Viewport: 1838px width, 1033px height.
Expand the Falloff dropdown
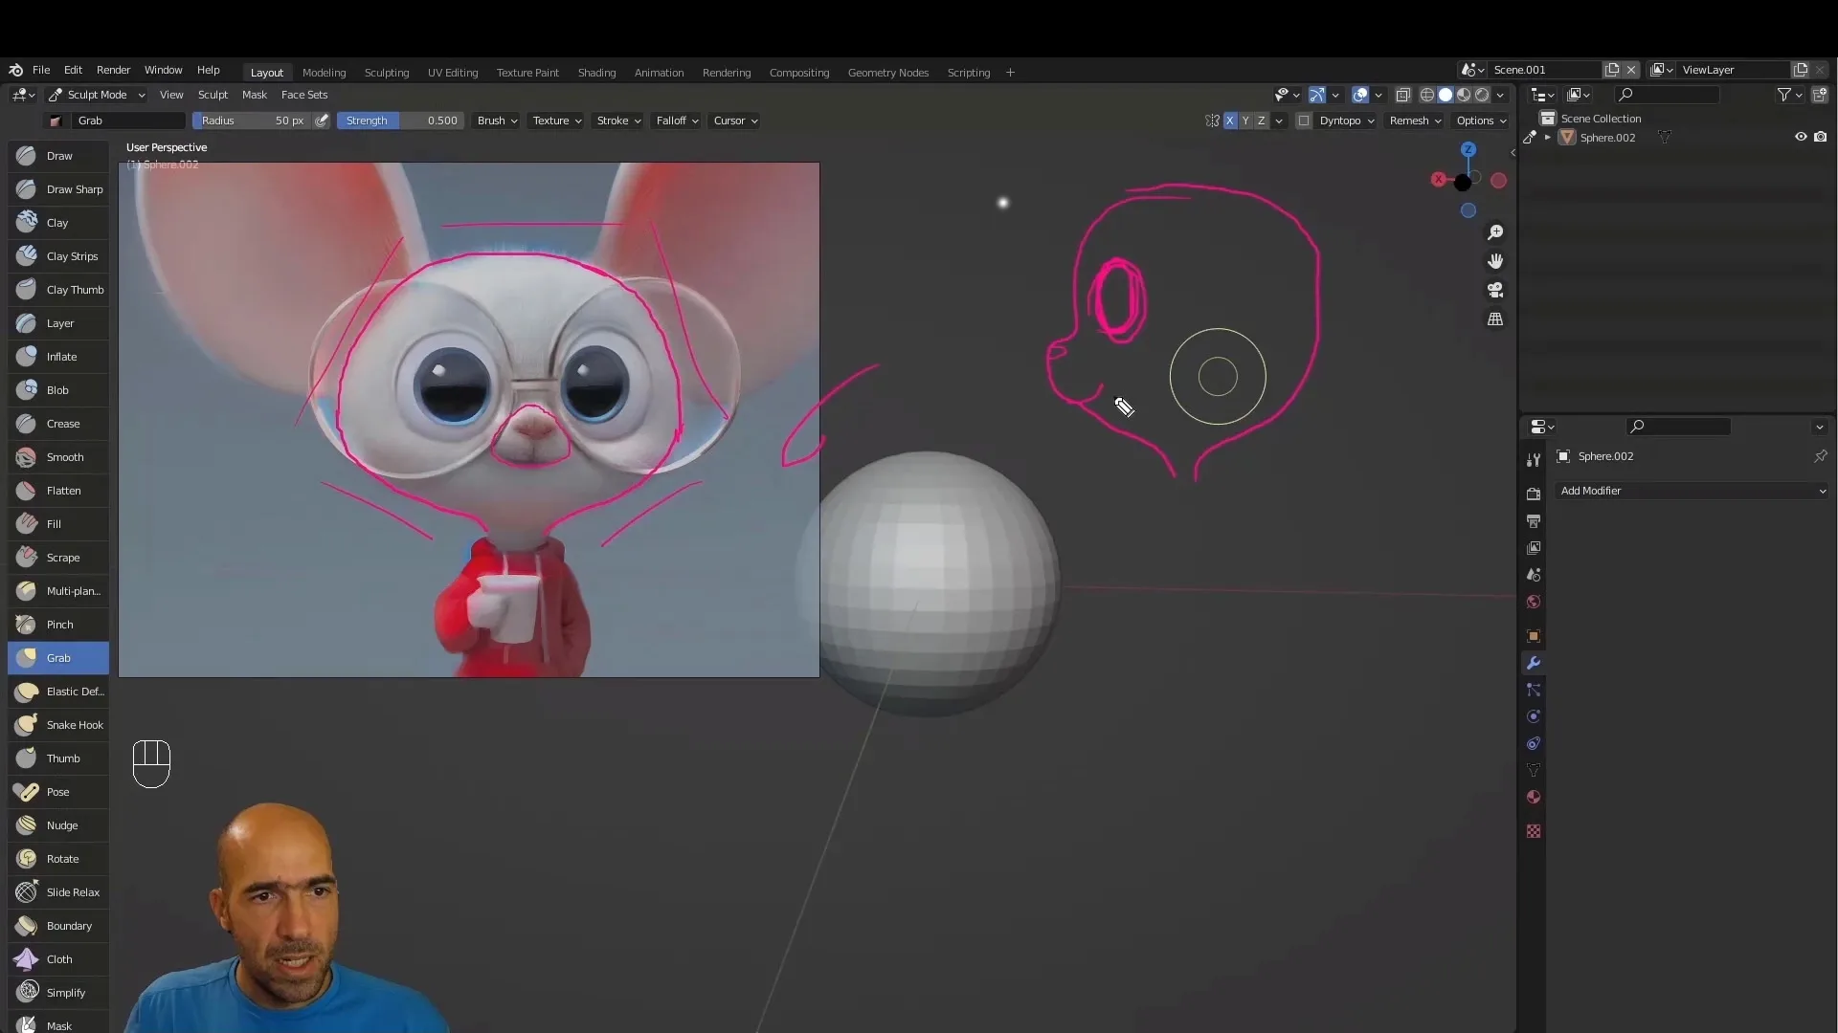(676, 121)
